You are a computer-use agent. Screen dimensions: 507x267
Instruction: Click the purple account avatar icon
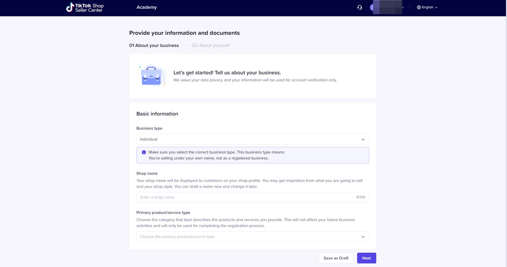[x=372, y=7]
